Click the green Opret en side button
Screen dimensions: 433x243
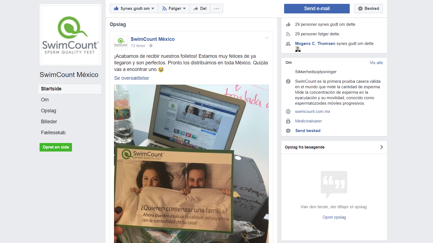(x=56, y=147)
